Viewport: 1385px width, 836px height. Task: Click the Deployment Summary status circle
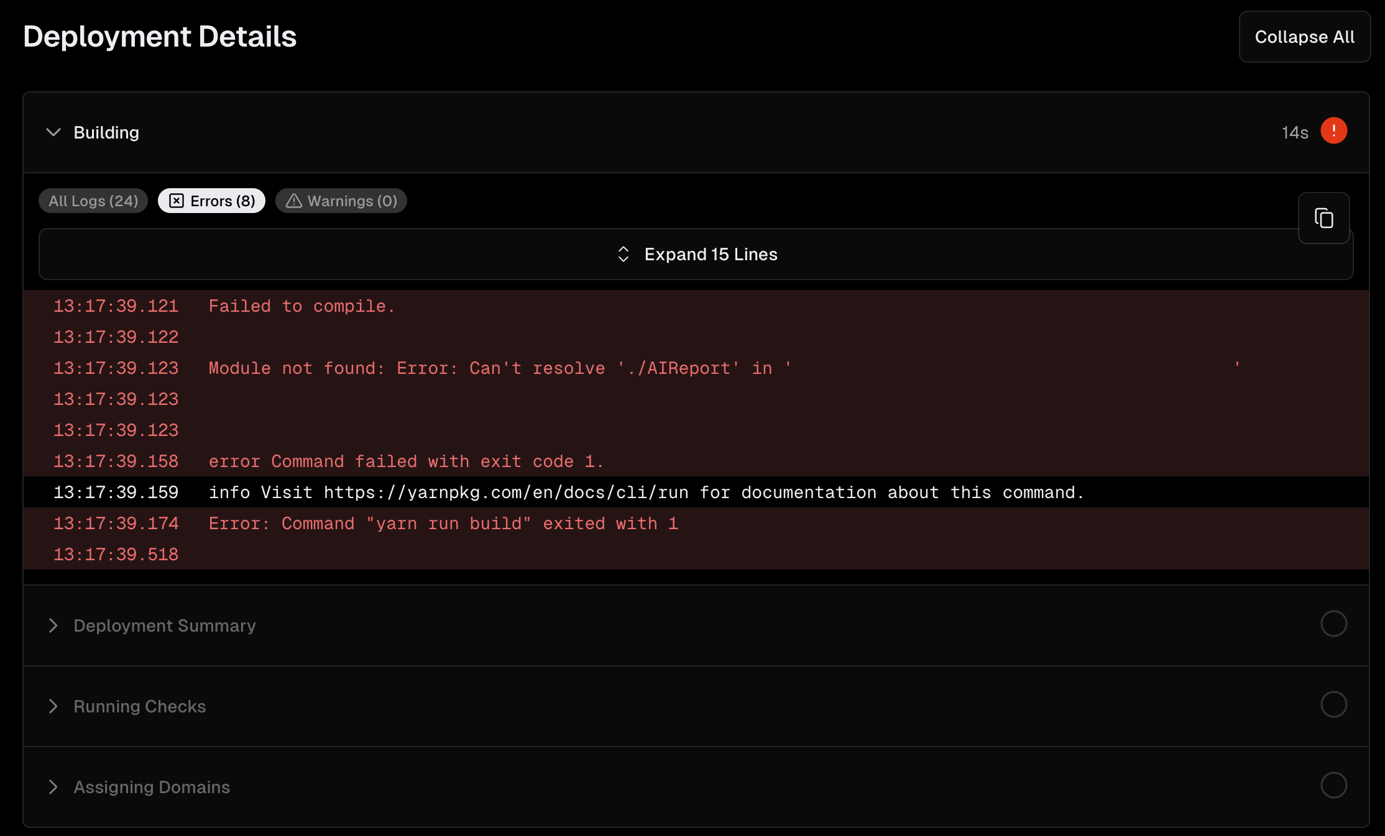(x=1333, y=624)
